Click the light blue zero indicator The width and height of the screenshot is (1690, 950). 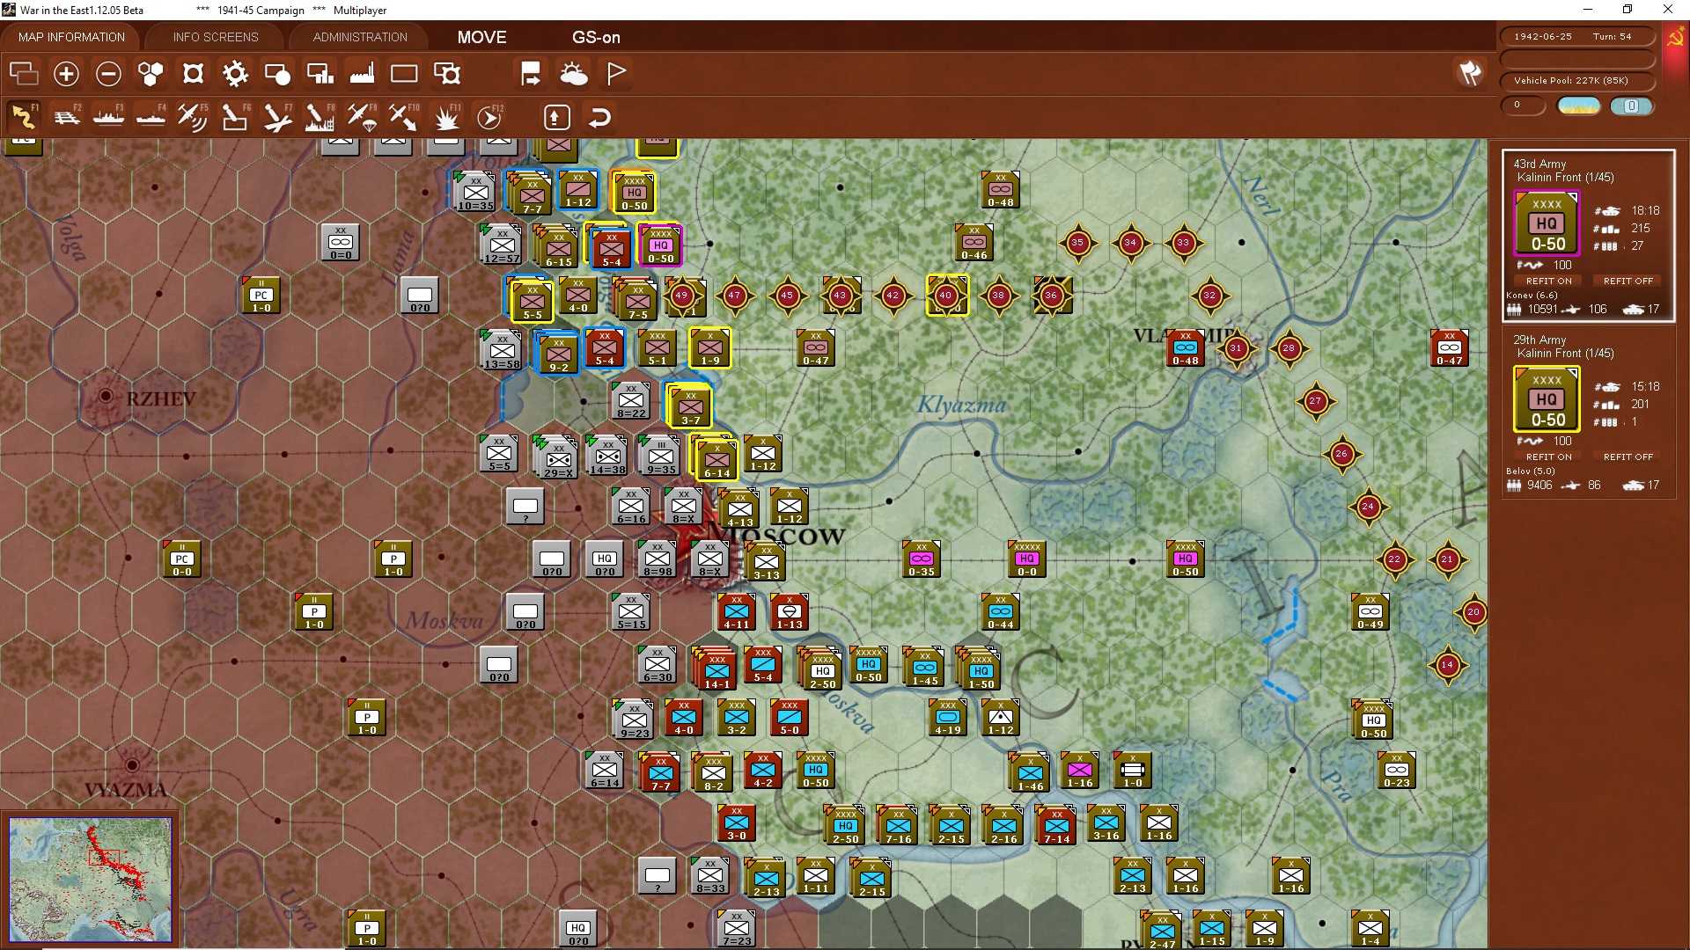click(1631, 106)
